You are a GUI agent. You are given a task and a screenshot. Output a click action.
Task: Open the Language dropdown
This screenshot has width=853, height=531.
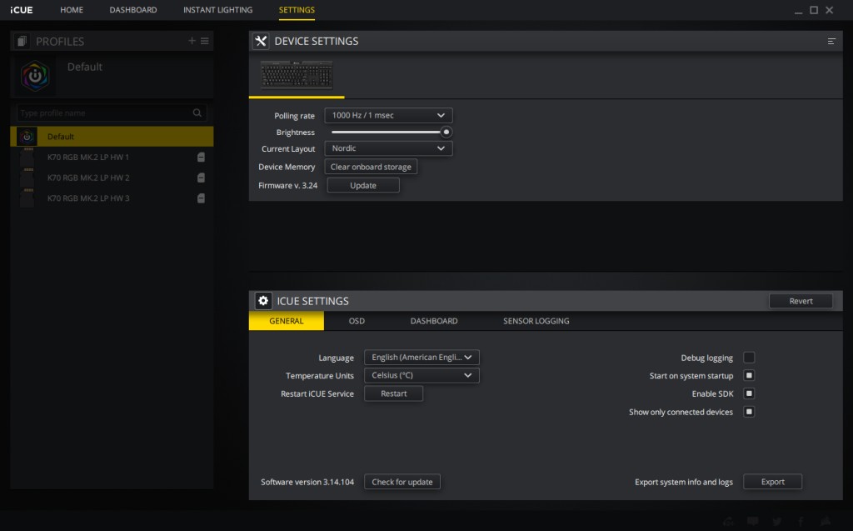[422, 358]
